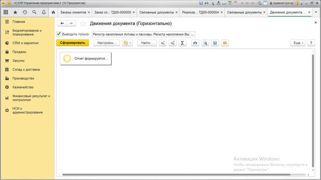Click horizontal scrollbar of report
This screenshot has height=180, width=321.
tap(176, 174)
